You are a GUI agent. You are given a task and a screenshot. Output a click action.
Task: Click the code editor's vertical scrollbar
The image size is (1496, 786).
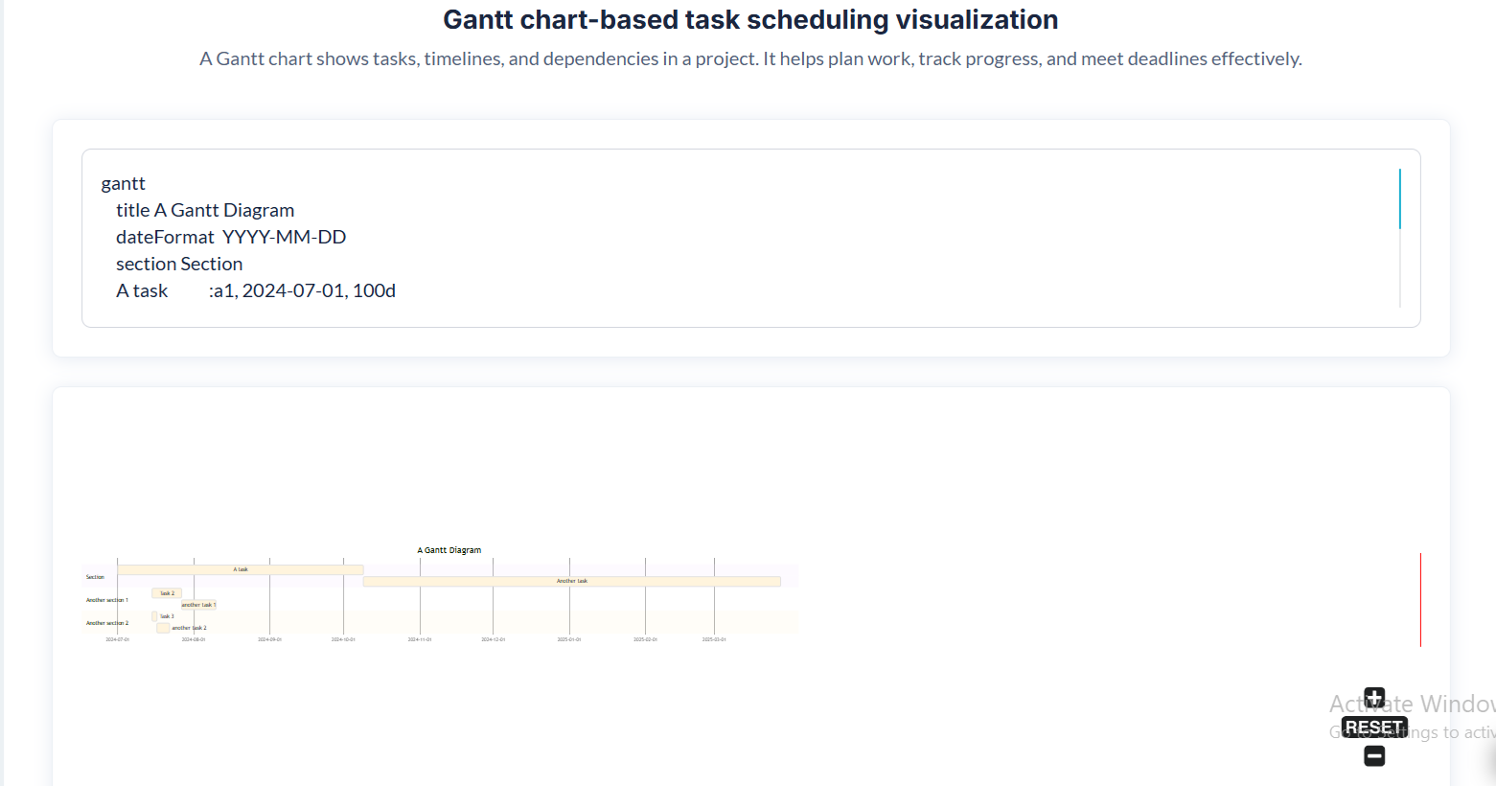[1399, 199]
